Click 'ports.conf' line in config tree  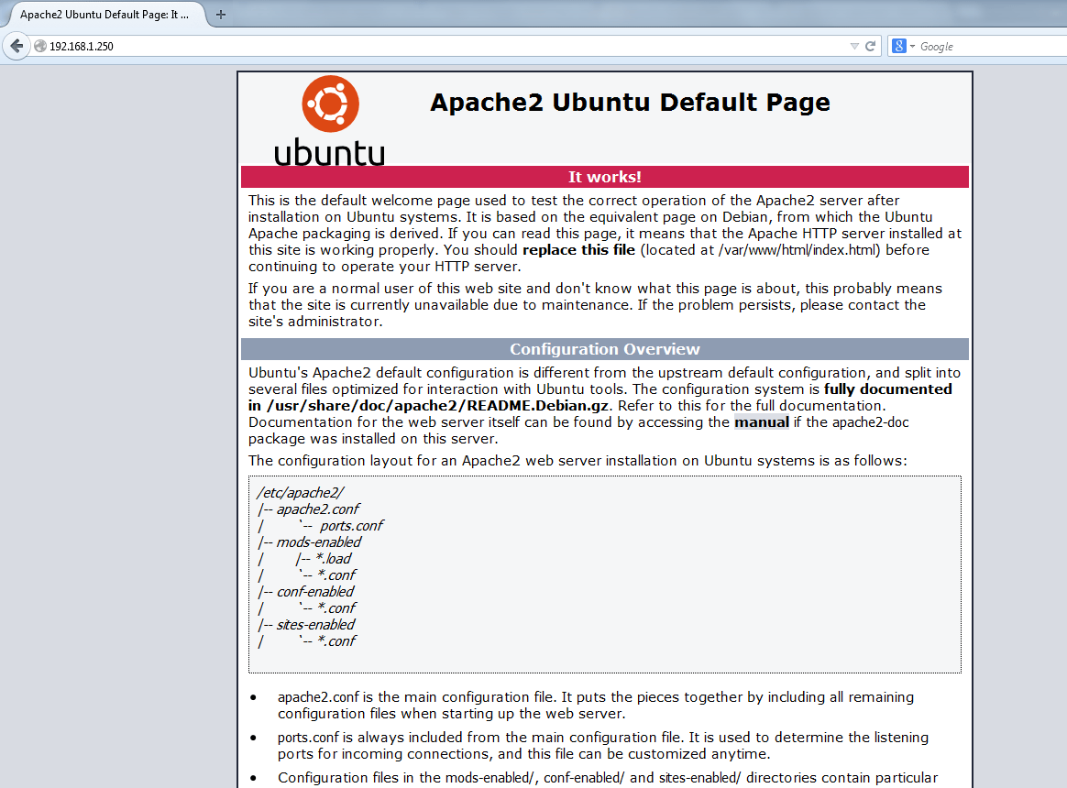click(351, 525)
